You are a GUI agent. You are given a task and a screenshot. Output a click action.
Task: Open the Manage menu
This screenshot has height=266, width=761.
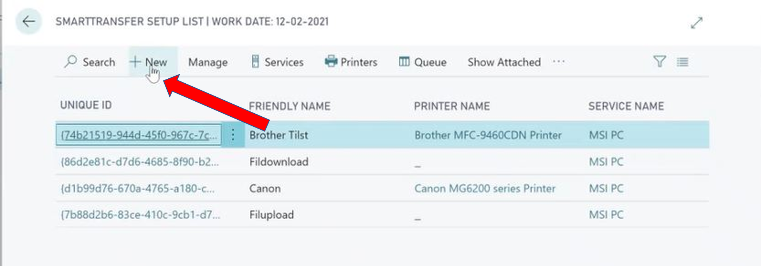coord(208,62)
